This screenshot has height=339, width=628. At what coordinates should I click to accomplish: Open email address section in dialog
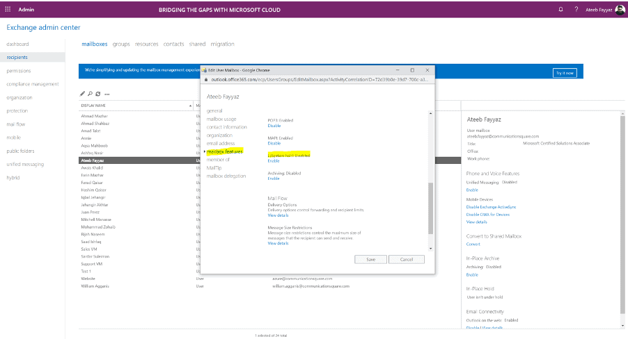(x=221, y=144)
